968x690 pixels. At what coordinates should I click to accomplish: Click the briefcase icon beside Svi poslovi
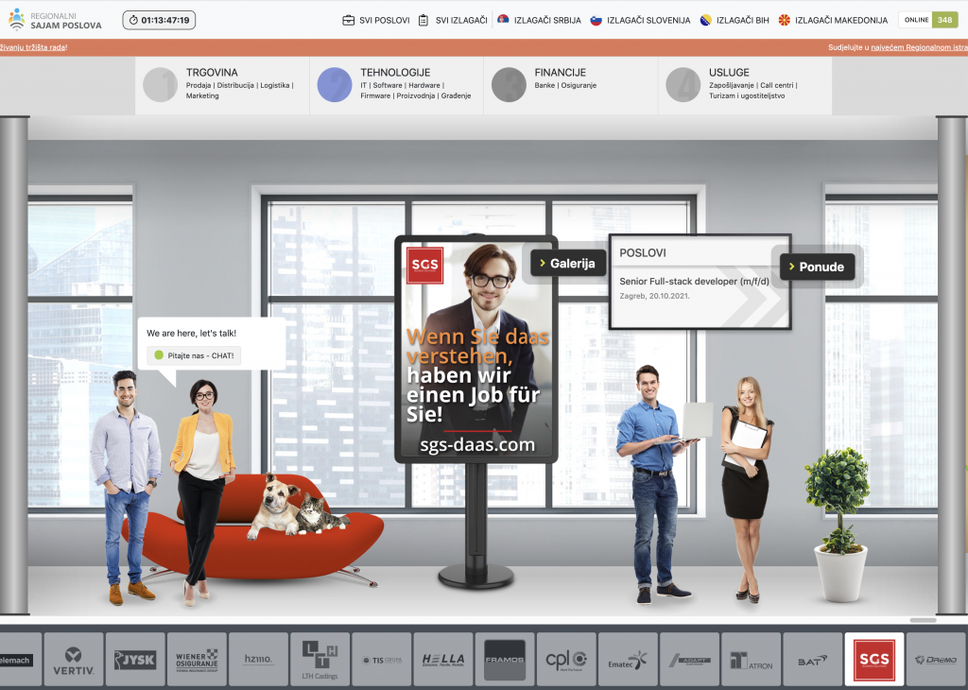348,21
